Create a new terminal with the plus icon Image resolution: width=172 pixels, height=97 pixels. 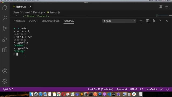point(141,21)
